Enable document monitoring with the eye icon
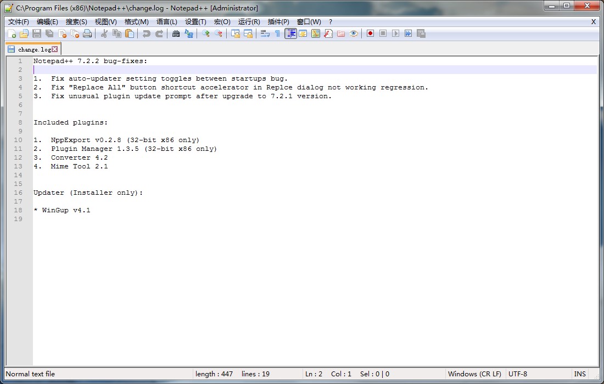 click(x=354, y=33)
